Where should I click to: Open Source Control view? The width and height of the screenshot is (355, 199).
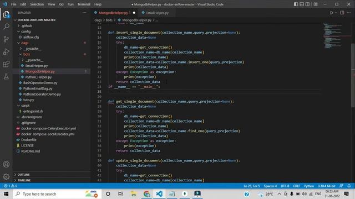coord(6,39)
